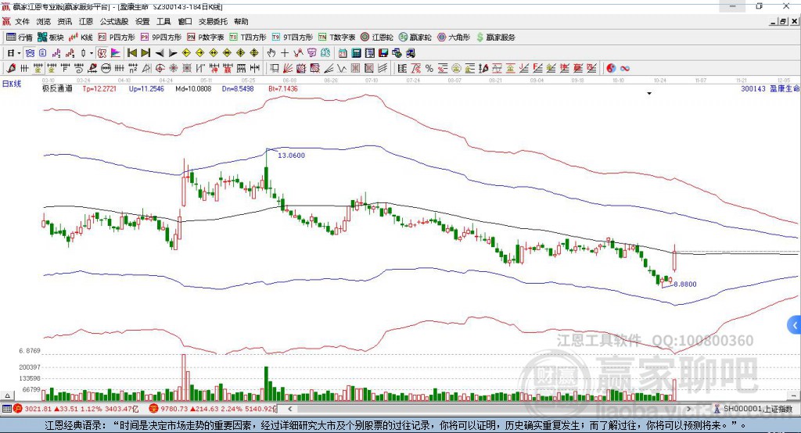Image resolution: width=801 pixels, height=433 pixels.
Task: Open the P数字表 number table
Action: pos(206,38)
